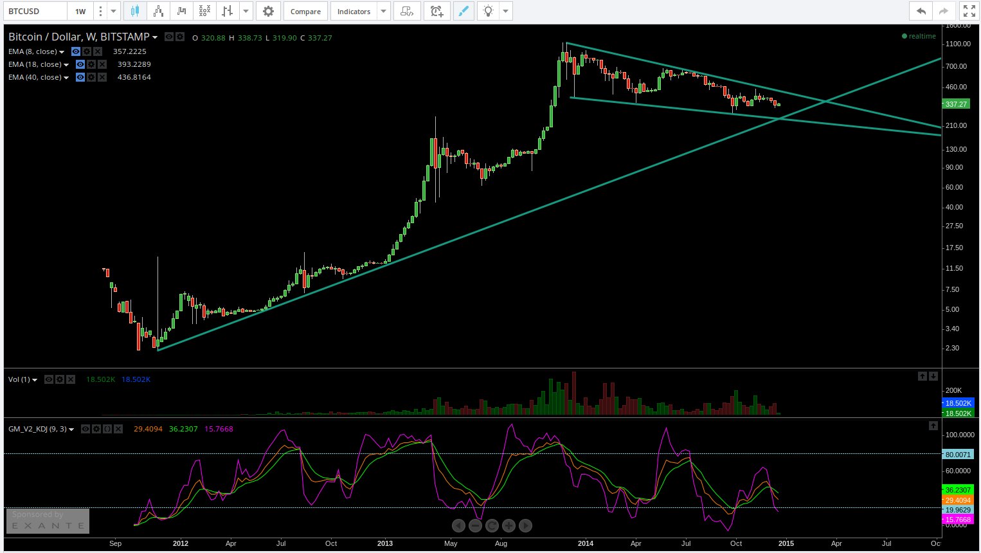Open chart properties gear in top toolbar
Image resolution: width=981 pixels, height=553 pixels.
click(x=268, y=11)
